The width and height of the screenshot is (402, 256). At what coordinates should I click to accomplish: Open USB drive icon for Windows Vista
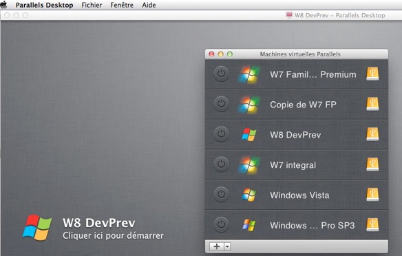372,195
